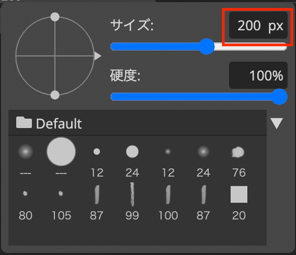Click the サイズ label
Screen dimensions: 296x255
[132, 25]
